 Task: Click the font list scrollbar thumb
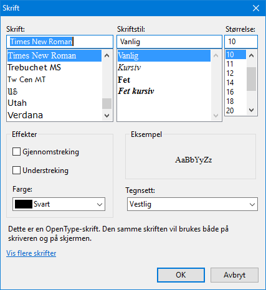tap(107, 103)
